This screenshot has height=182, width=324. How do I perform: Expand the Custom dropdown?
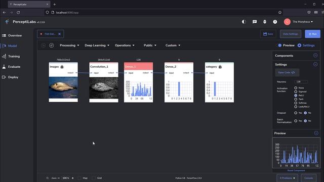click(x=173, y=45)
